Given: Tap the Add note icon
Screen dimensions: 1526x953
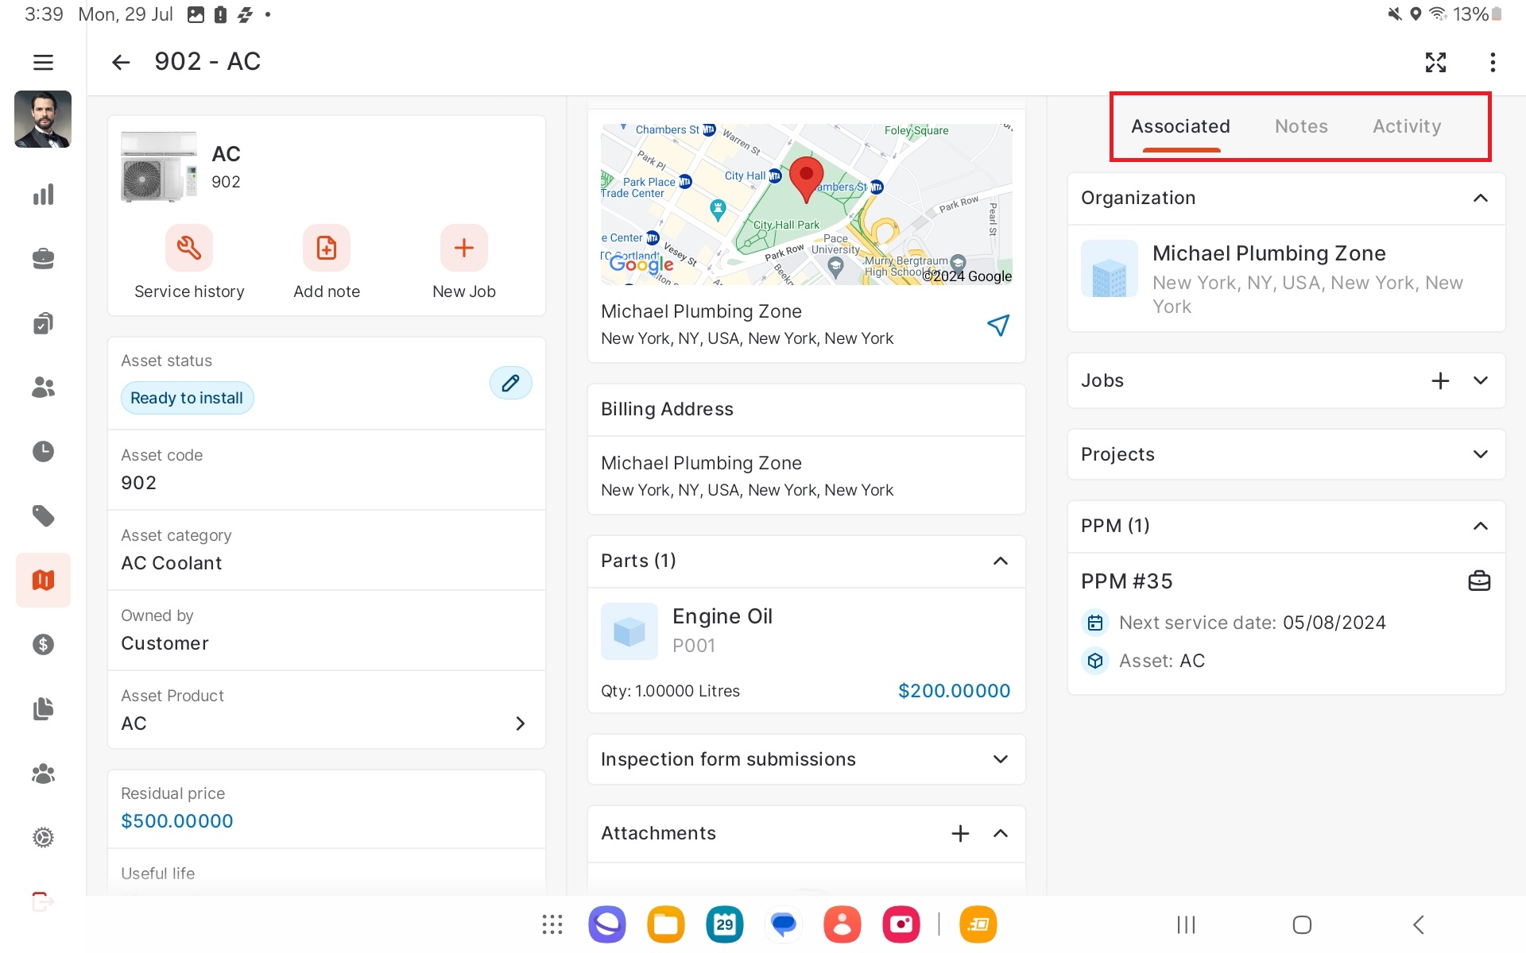Looking at the screenshot, I should coord(326,248).
